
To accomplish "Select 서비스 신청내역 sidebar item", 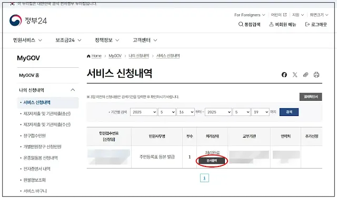I will (x=47, y=102).
